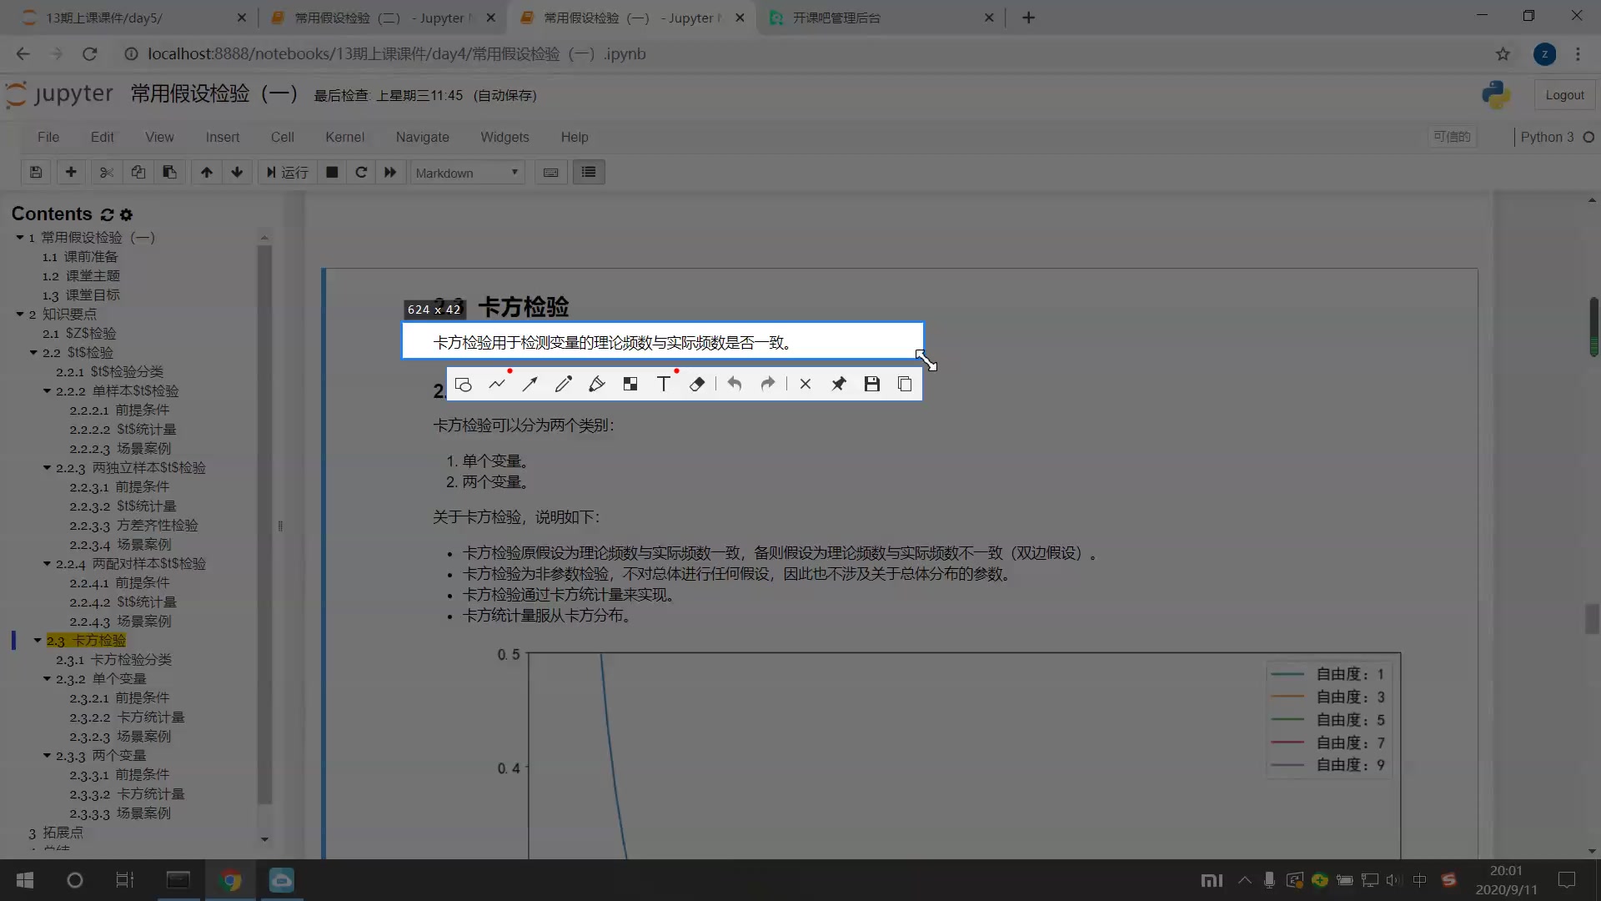Screen dimensions: 1601x901
Task: Select the eraser tool
Action: click(697, 385)
